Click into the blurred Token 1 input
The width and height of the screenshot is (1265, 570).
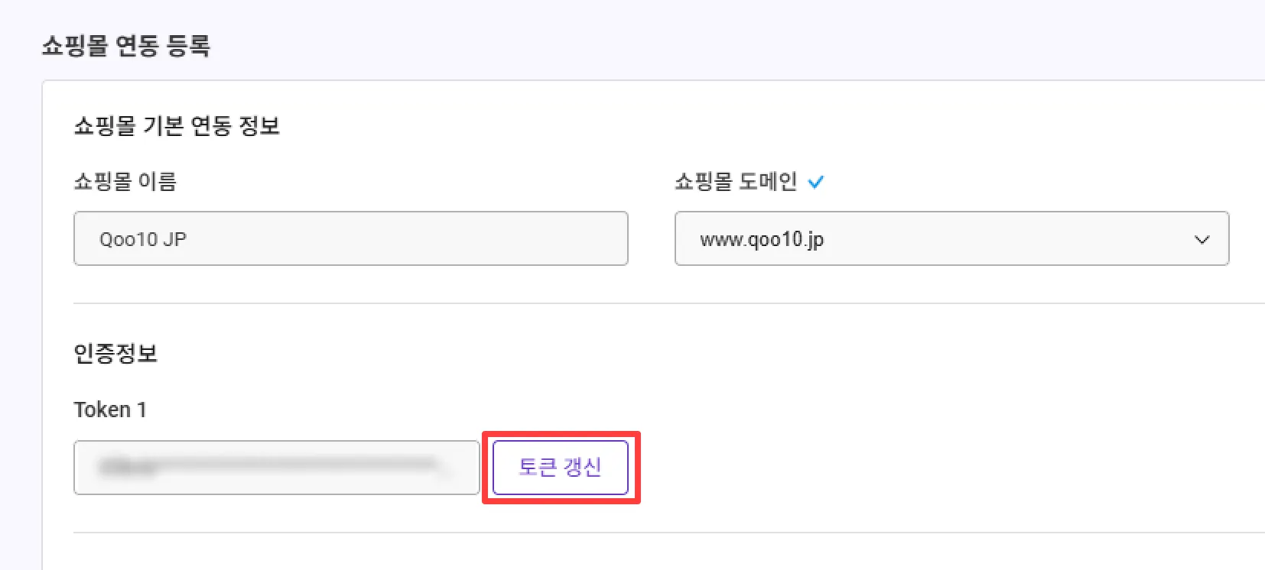(276, 468)
